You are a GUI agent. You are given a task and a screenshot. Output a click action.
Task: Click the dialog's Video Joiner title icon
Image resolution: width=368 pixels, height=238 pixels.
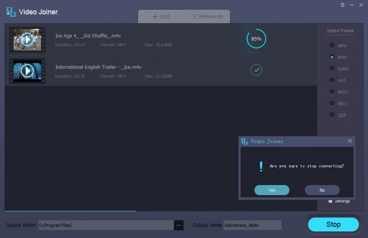pyautogui.click(x=244, y=141)
